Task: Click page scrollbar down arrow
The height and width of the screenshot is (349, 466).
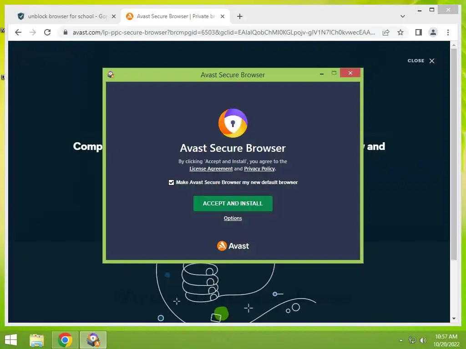Action: [x=454, y=319]
